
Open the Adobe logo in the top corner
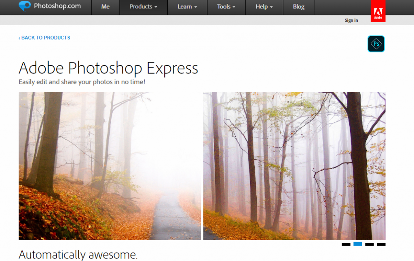(378, 10)
